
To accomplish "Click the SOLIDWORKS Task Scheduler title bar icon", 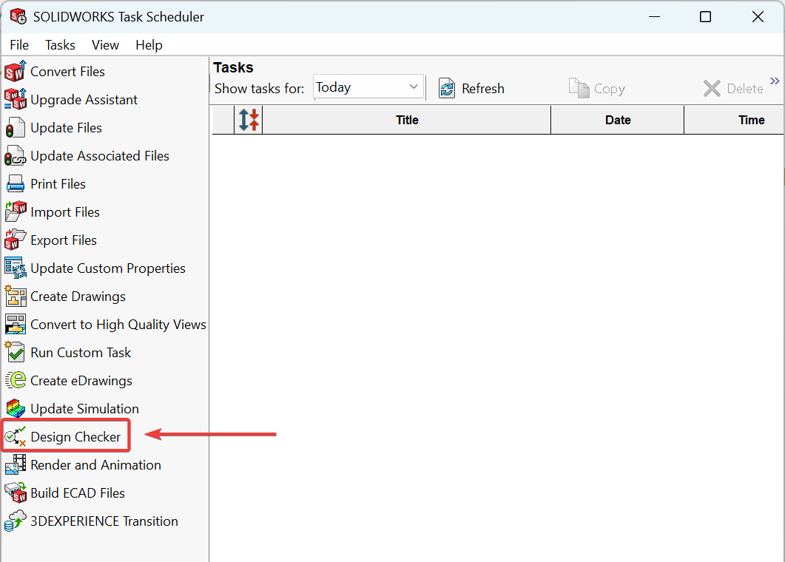I will 18,16.
